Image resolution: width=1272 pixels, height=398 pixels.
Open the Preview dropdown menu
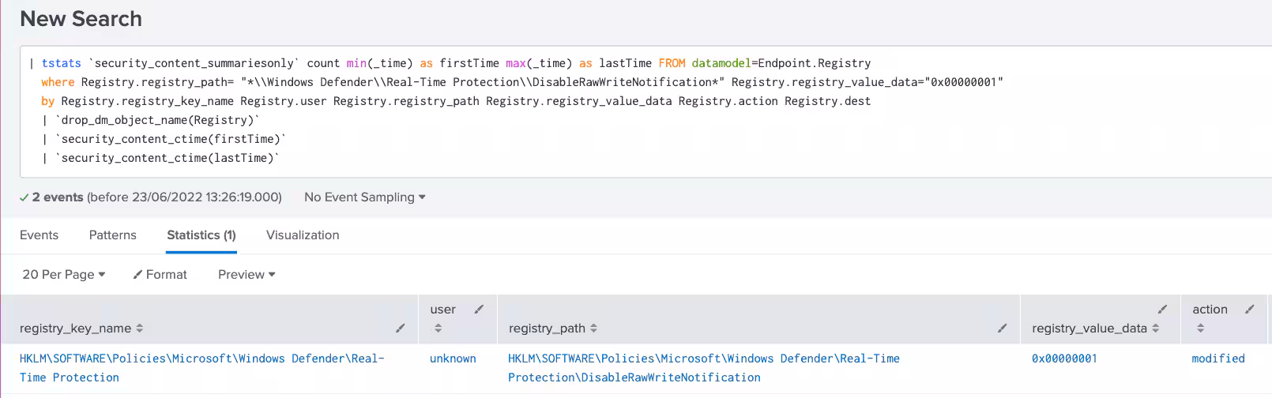(246, 275)
